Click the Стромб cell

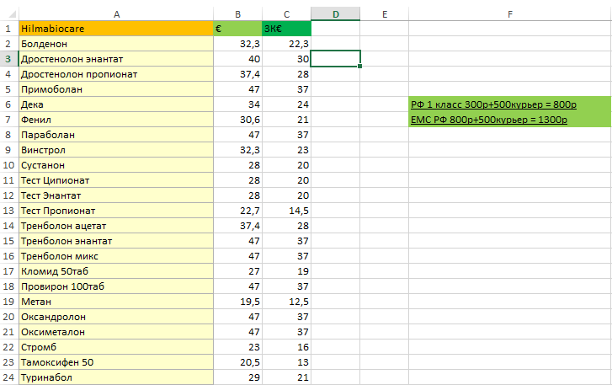point(116,348)
